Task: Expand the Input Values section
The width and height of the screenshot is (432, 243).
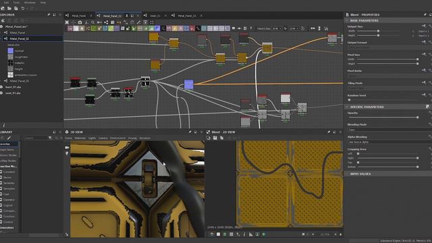Action: point(347,174)
